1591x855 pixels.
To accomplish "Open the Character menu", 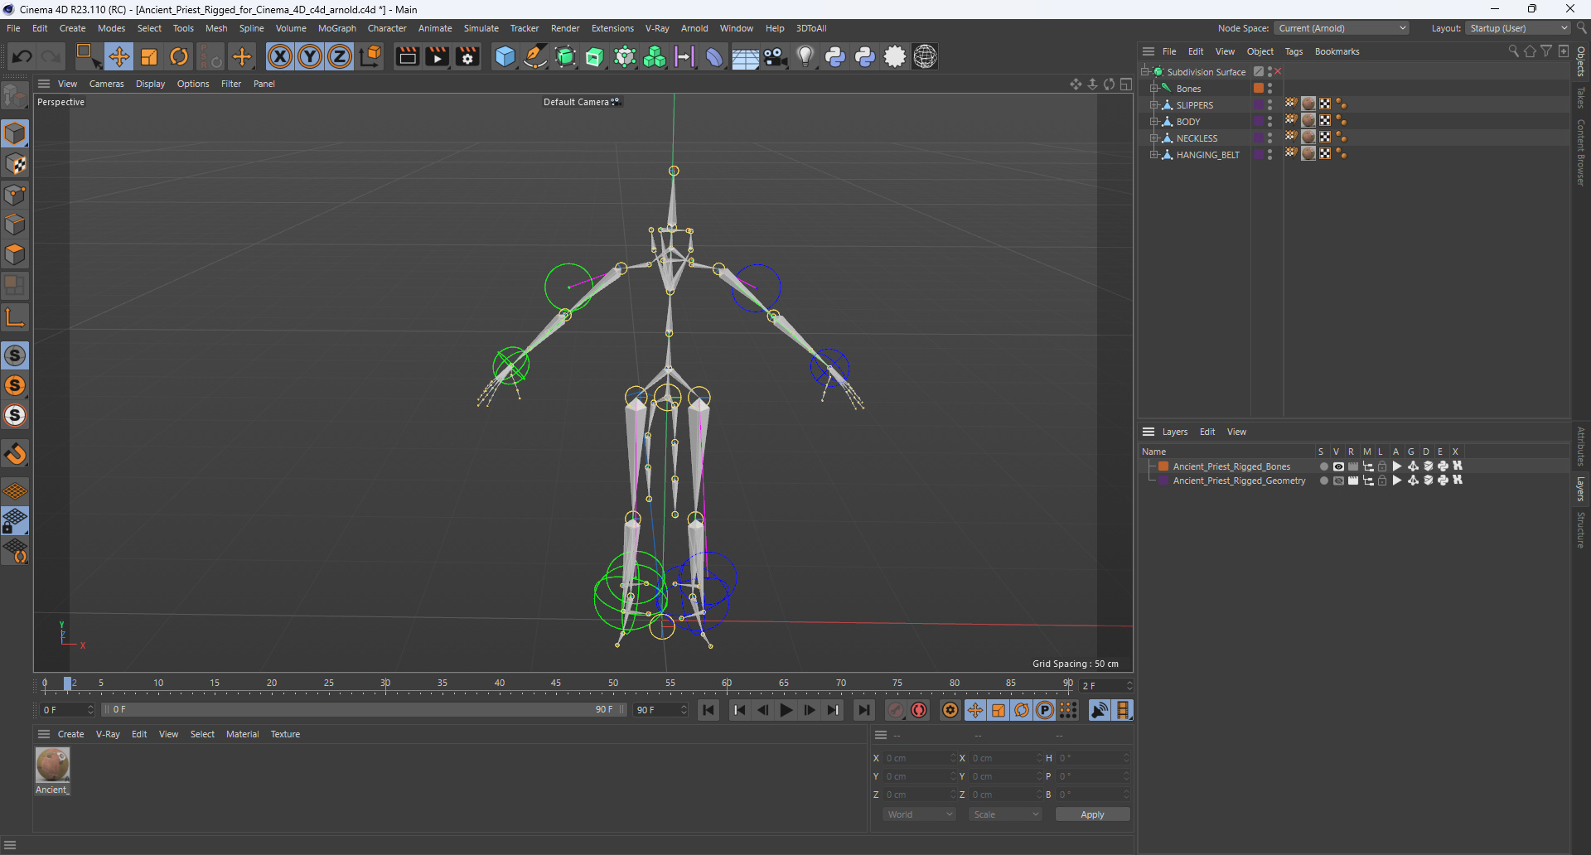I will click(x=387, y=28).
